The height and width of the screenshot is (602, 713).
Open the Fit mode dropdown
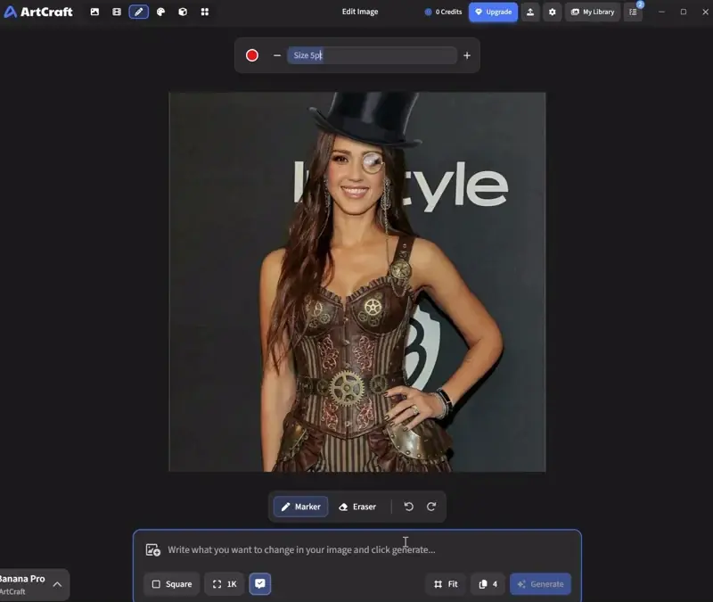click(446, 584)
